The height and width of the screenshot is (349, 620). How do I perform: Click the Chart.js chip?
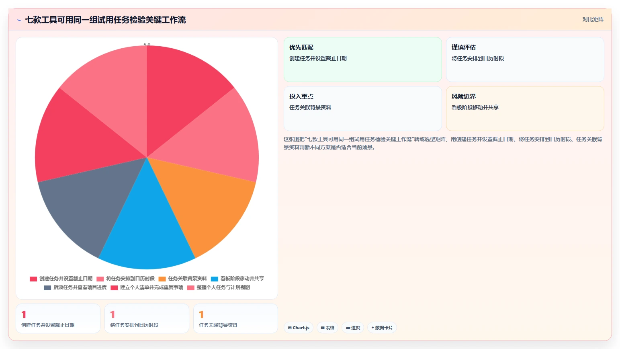pyautogui.click(x=299, y=328)
